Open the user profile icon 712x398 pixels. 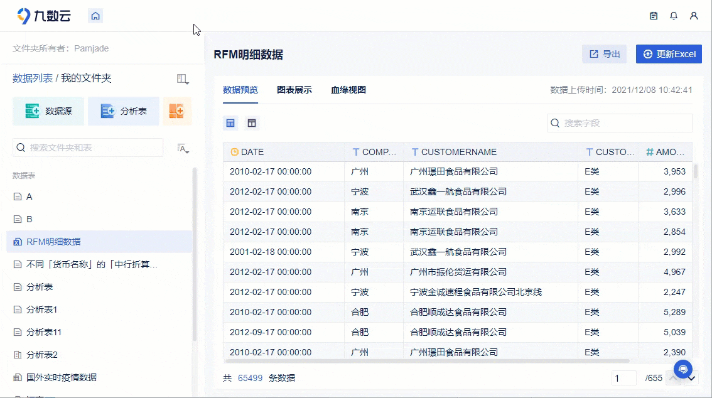(x=693, y=16)
